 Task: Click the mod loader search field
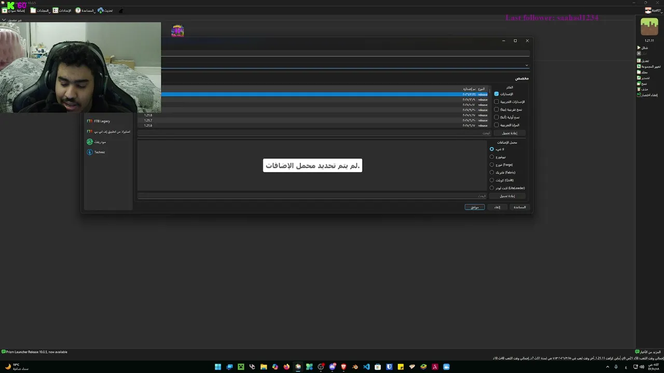click(x=312, y=196)
